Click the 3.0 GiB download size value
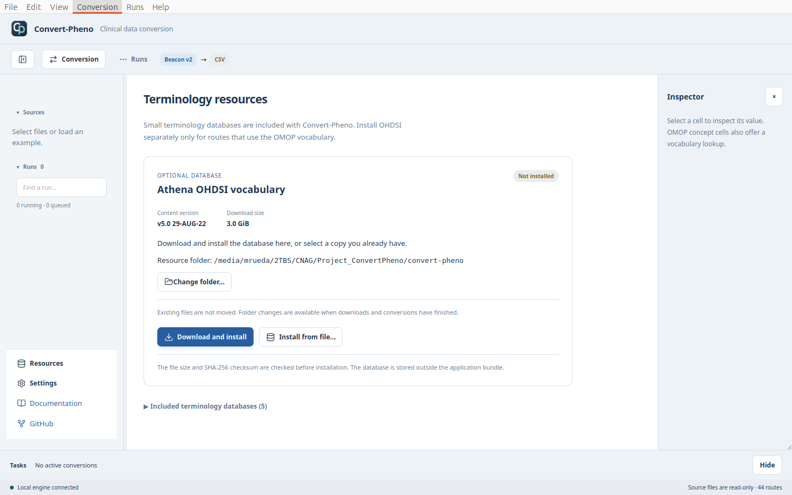 coord(238,224)
